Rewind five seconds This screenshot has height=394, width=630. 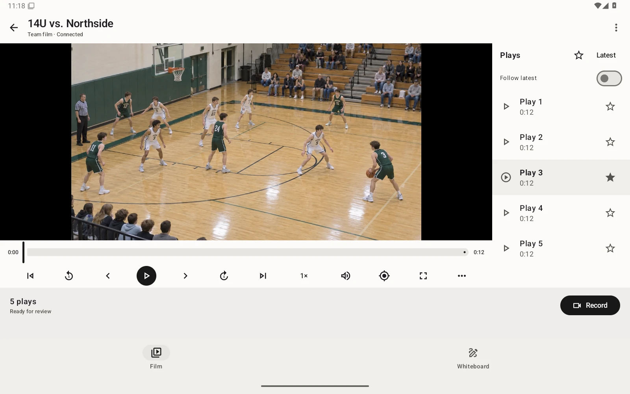69,276
